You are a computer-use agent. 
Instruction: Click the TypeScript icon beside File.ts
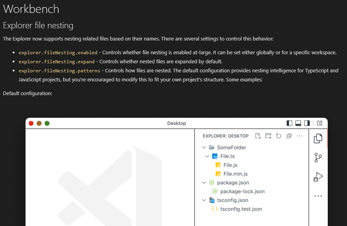coord(215,156)
